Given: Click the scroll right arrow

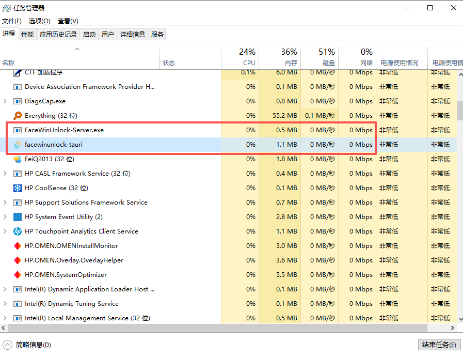Looking at the screenshot, I should (452, 328).
